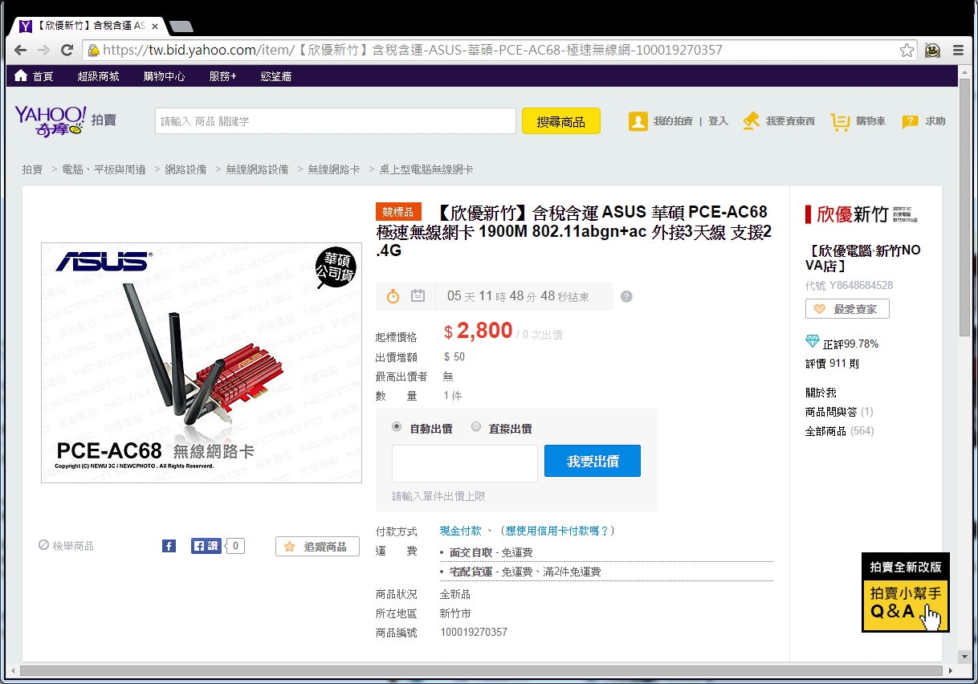This screenshot has height=684, width=978.
Task: Click the browser extension icon beside star
Action: click(x=933, y=50)
